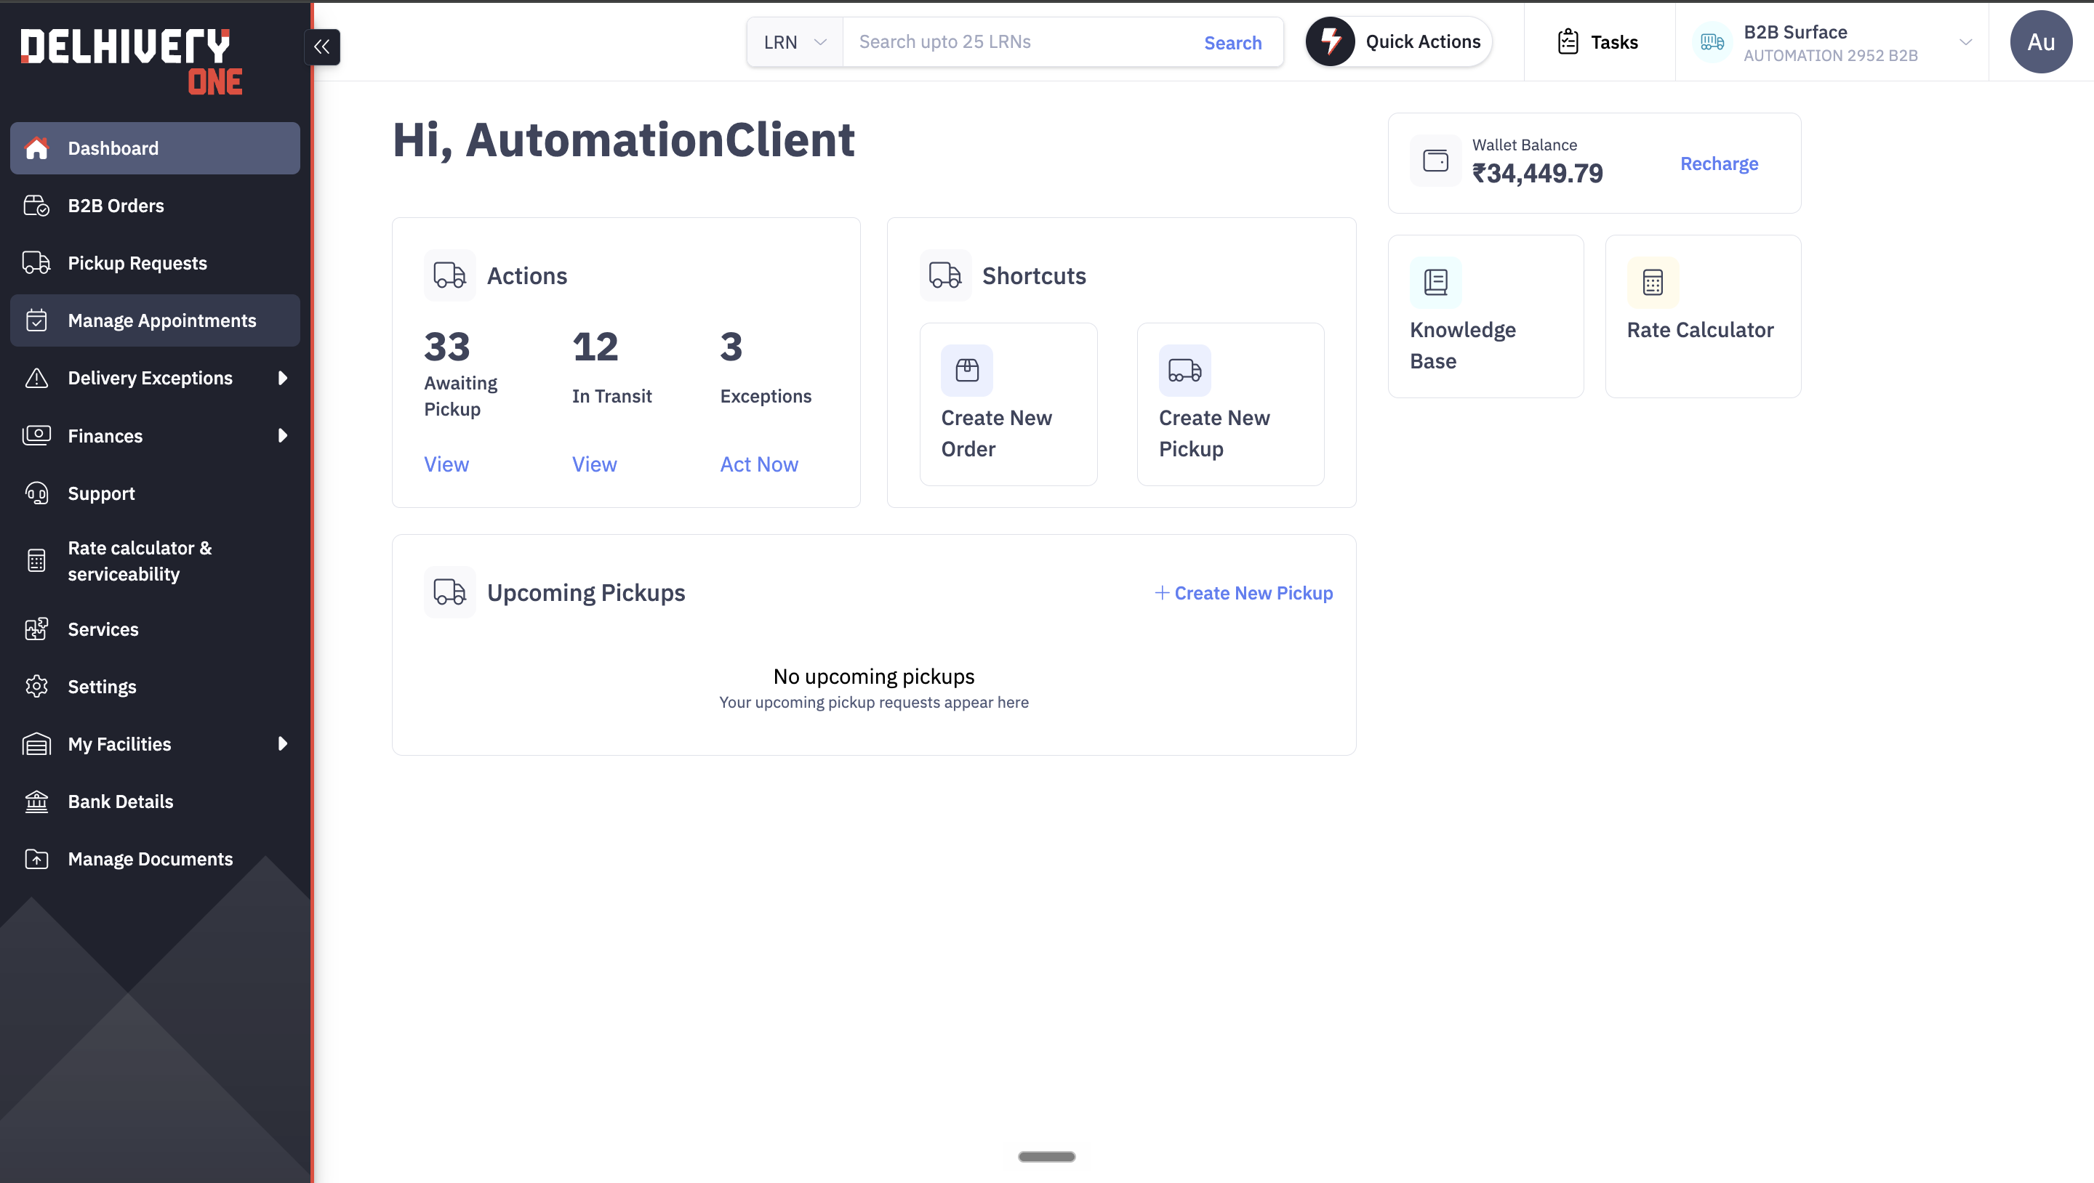Click the Rate calculator sidebar icon
The image size is (2094, 1183).
click(36, 561)
